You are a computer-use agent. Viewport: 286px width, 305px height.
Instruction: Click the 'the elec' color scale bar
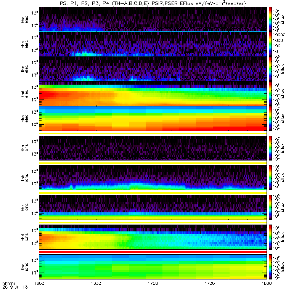click(x=270, y=119)
